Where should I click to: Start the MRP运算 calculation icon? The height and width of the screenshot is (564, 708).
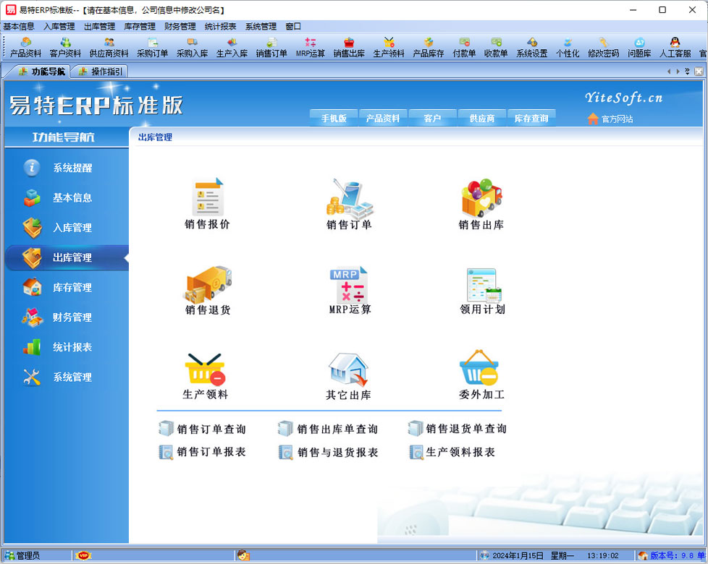click(349, 285)
